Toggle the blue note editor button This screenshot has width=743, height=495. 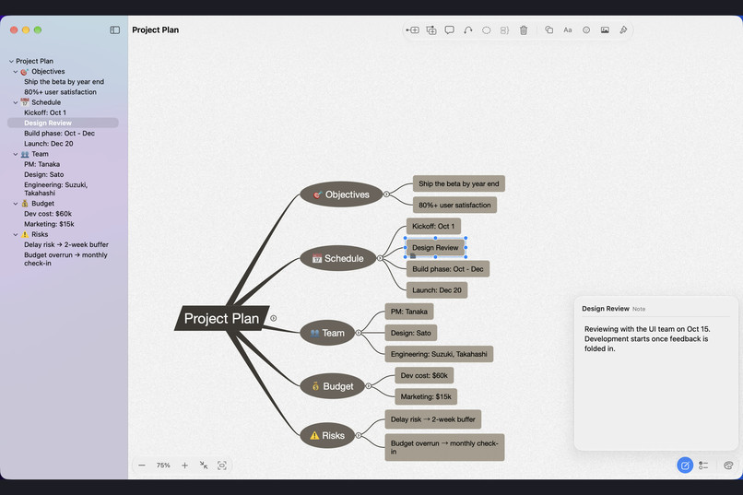pos(685,466)
